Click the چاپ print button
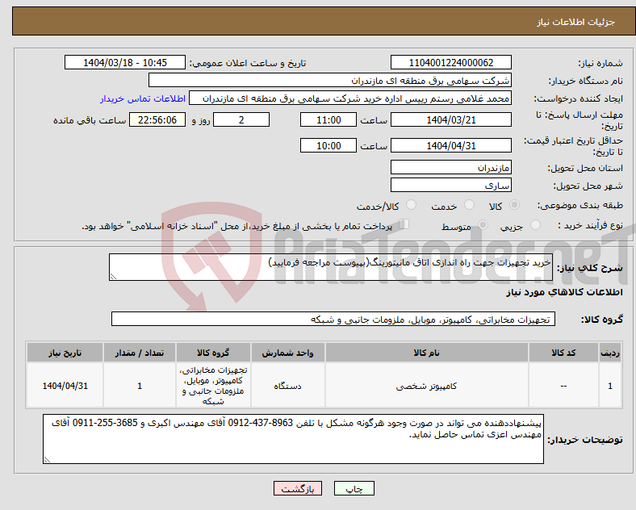636x510 pixels. pos(354,488)
